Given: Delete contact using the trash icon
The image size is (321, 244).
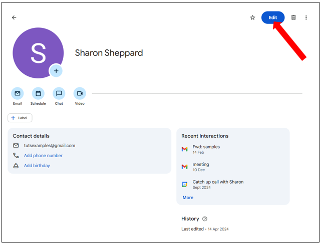Looking at the screenshot, I should point(293,17).
